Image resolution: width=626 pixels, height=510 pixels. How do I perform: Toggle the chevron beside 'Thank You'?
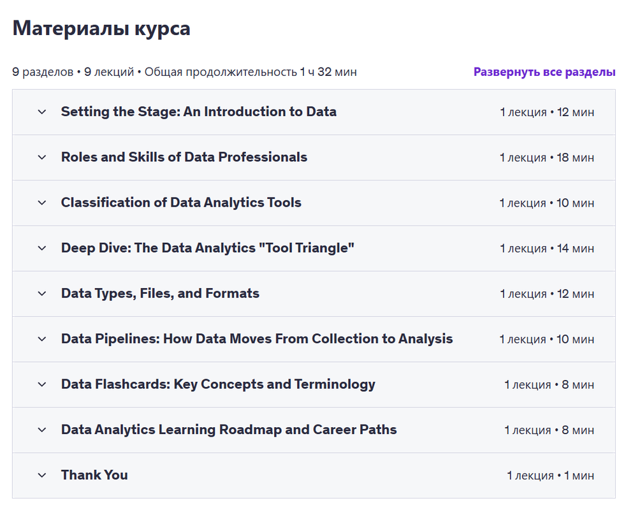tap(42, 475)
